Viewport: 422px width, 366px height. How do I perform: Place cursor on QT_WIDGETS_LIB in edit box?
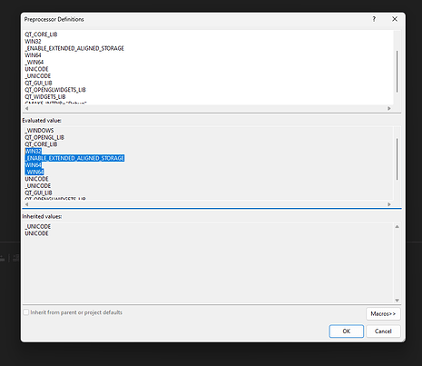[x=45, y=97]
